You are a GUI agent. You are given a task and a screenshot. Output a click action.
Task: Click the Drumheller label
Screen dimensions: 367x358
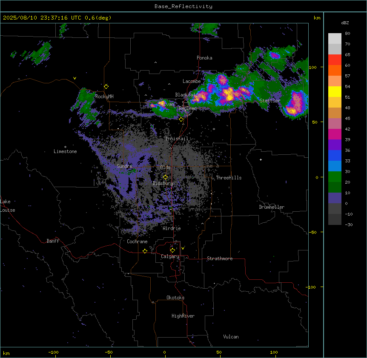pyautogui.click(x=272, y=207)
